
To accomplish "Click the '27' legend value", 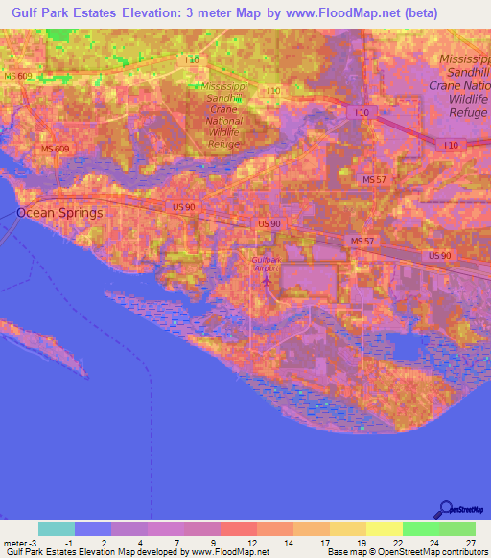I will point(471,544).
